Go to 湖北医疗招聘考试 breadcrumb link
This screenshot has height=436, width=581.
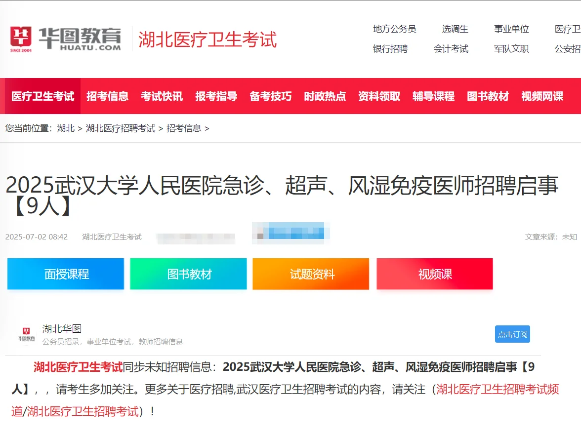click(x=121, y=128)
